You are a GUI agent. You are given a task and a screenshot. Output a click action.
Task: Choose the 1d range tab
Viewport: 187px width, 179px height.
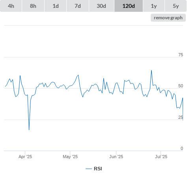56,6
